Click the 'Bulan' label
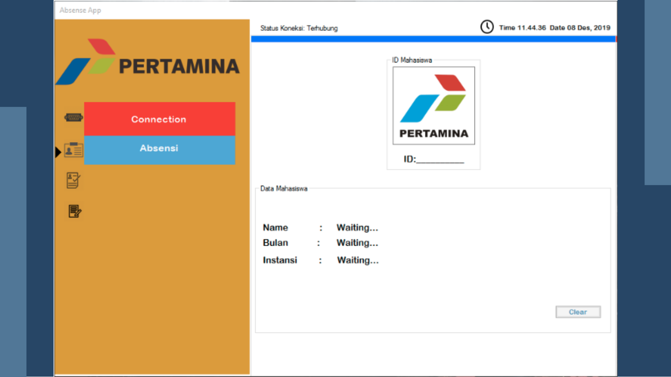Screen dimensions: 671x377 point(275,243)
